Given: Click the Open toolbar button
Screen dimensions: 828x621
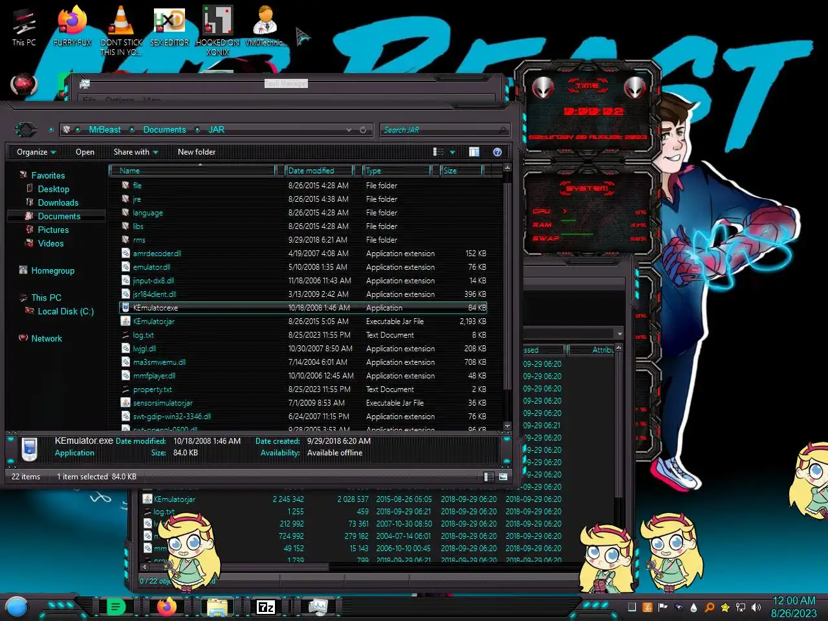Looking at the screenshot, I should coord(85,152).
